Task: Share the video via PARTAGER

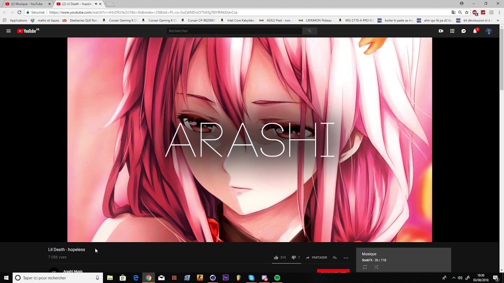Action: [316, 257]
